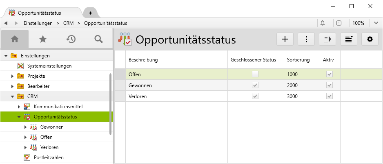Expand the Kommunikationsmittel tree node
The image size is (383, 164).
19,107
